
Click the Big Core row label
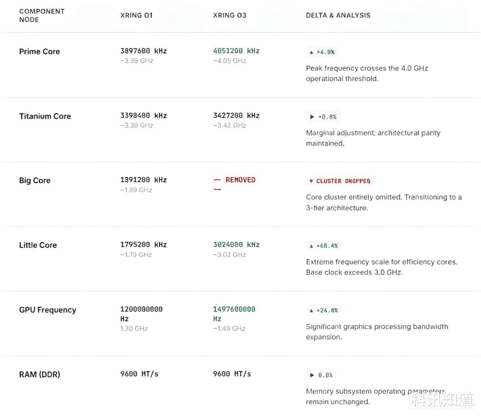point(35,181)
